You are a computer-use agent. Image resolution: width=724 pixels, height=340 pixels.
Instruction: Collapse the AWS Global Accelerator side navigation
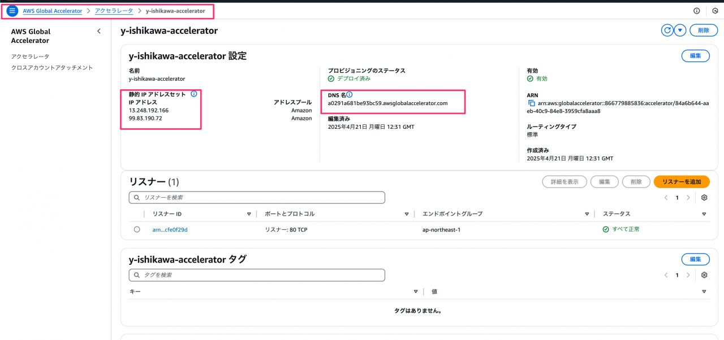(99, 32)
